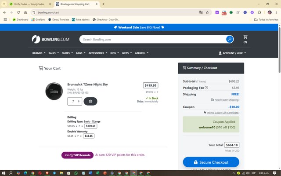The width and height of the screenshot is (281, 176).
Task: Open tab search dropdown arrow
Action: (x=4, y=4)
